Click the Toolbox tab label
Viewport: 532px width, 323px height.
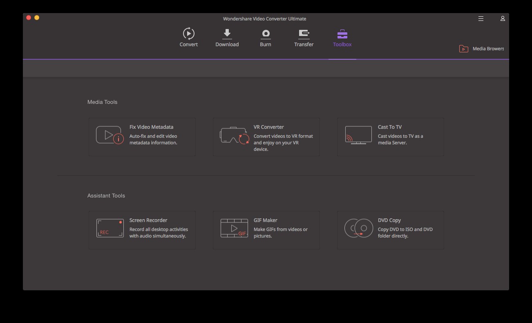coord(342,45)
